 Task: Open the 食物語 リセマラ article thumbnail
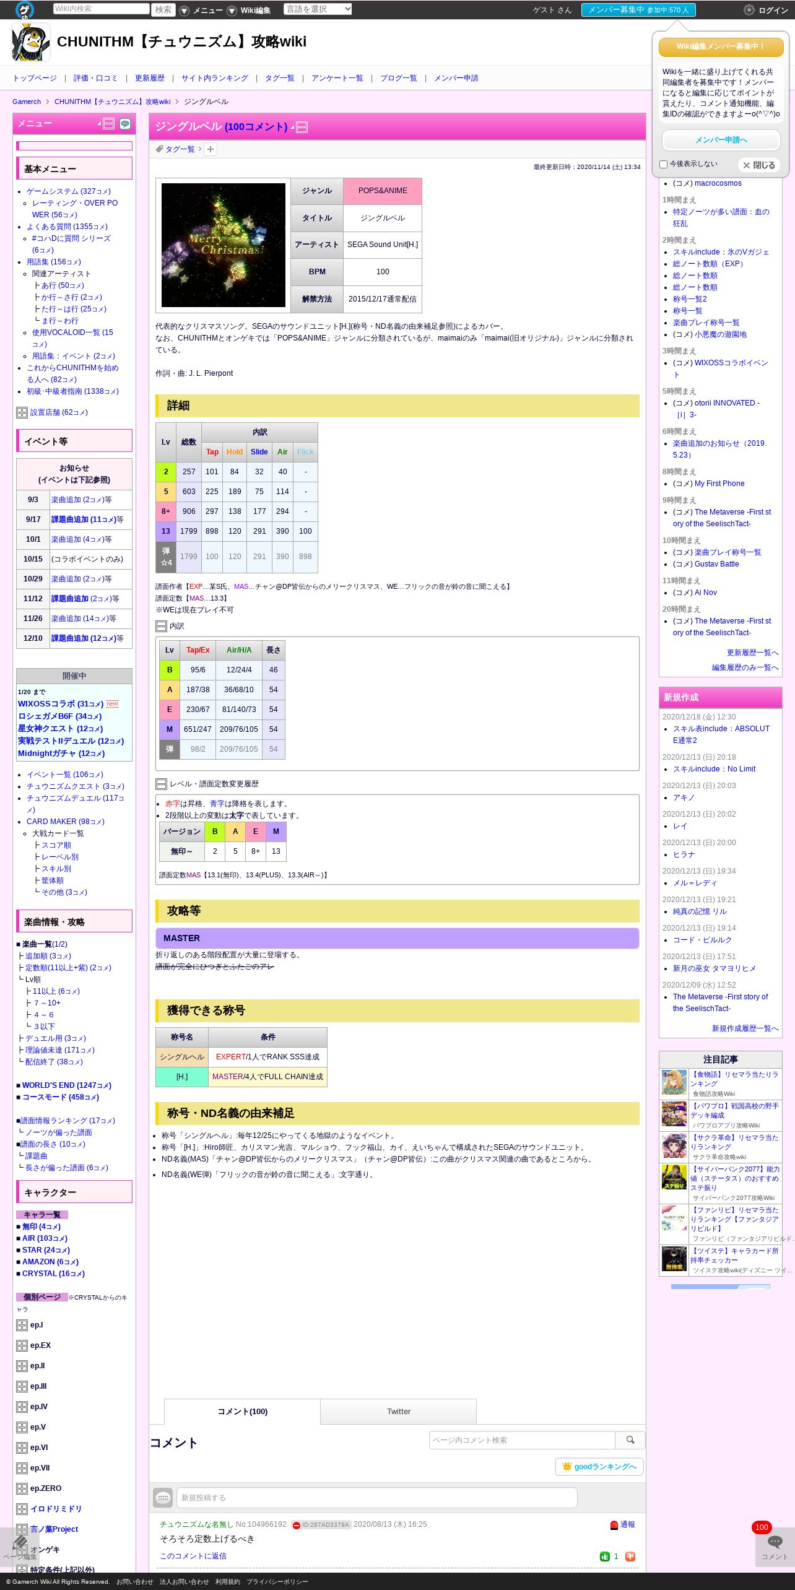pyautogui.click(x=674, y=1083)
